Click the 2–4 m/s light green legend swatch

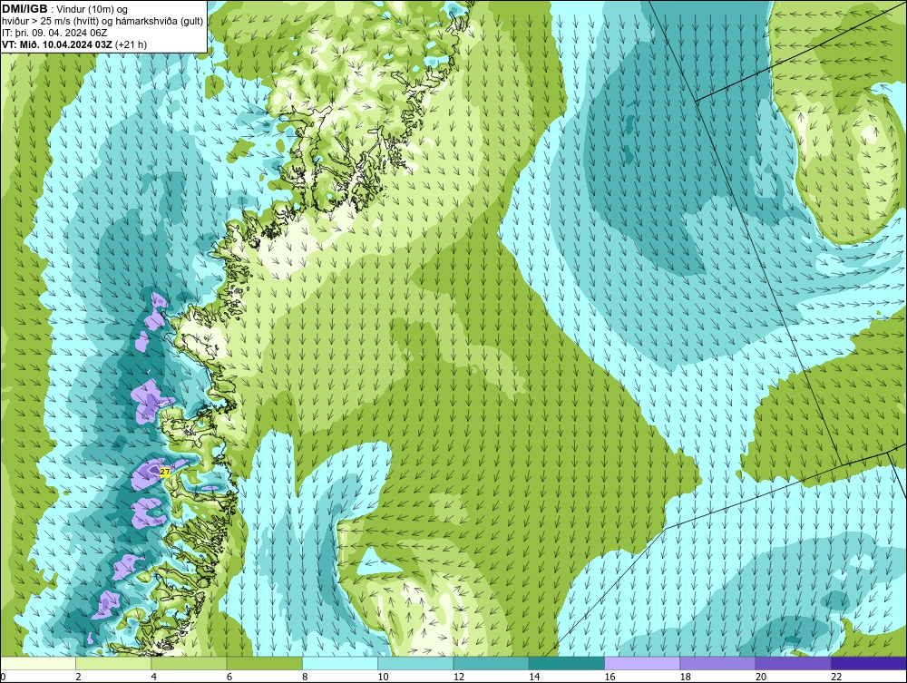click(113, 663)
